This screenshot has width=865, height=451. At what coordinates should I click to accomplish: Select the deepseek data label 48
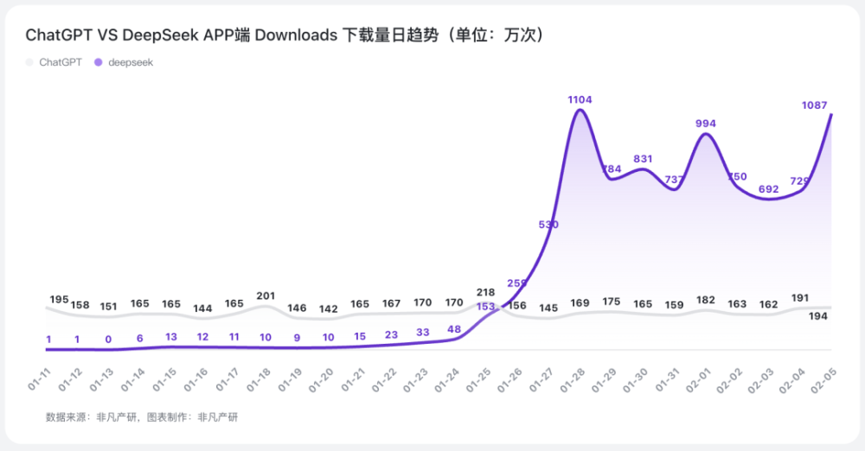[454, 329]
